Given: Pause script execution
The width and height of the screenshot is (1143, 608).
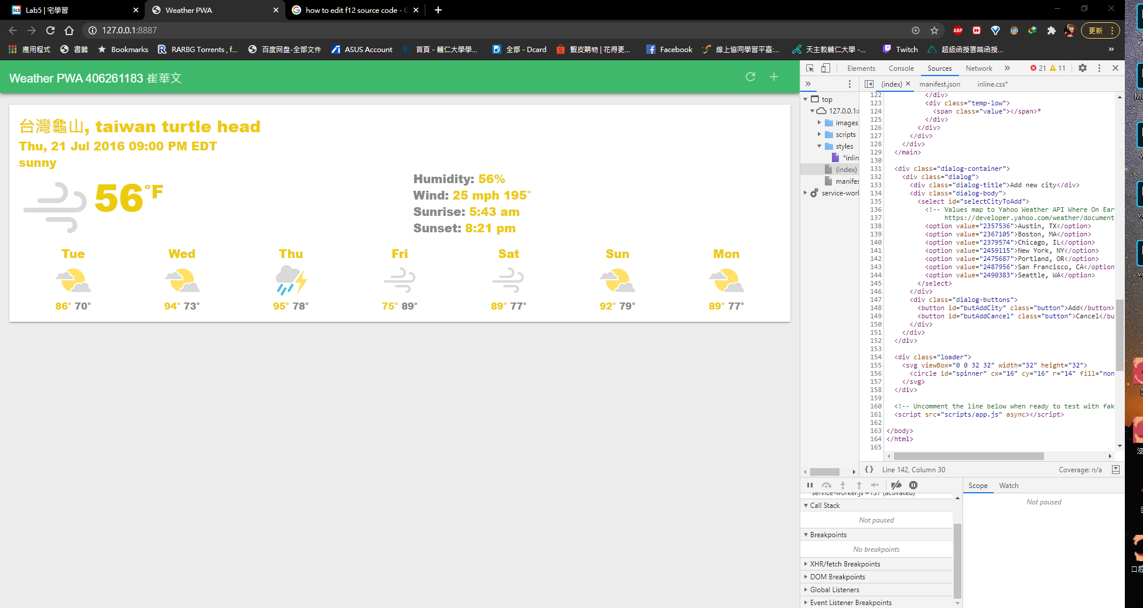Looking at the screenshot, I should pos(810,485).
